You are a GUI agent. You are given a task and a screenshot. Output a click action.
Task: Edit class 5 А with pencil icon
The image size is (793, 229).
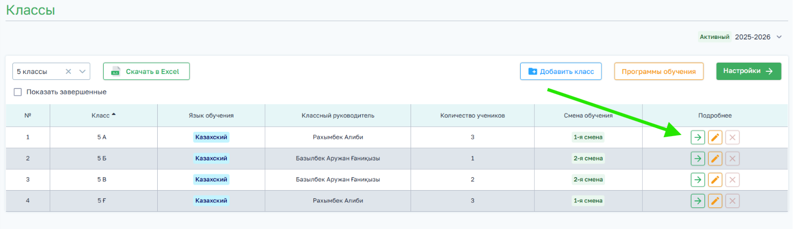coord(715,137)
